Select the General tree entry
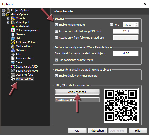Screen dimensions: 149x135 pos(21,34)
